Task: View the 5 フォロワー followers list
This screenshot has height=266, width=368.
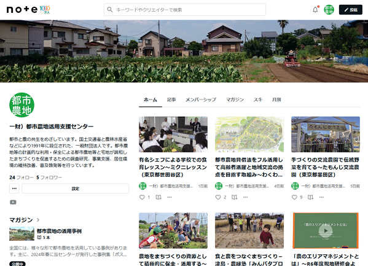Action: [49, 178]
